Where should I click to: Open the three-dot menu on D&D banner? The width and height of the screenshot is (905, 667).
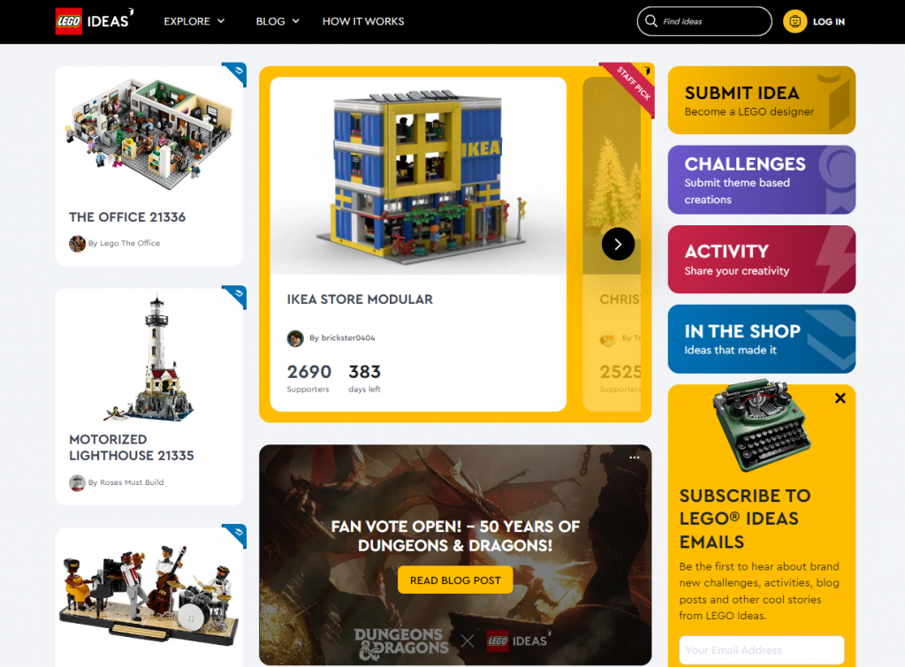click(635, 458)
